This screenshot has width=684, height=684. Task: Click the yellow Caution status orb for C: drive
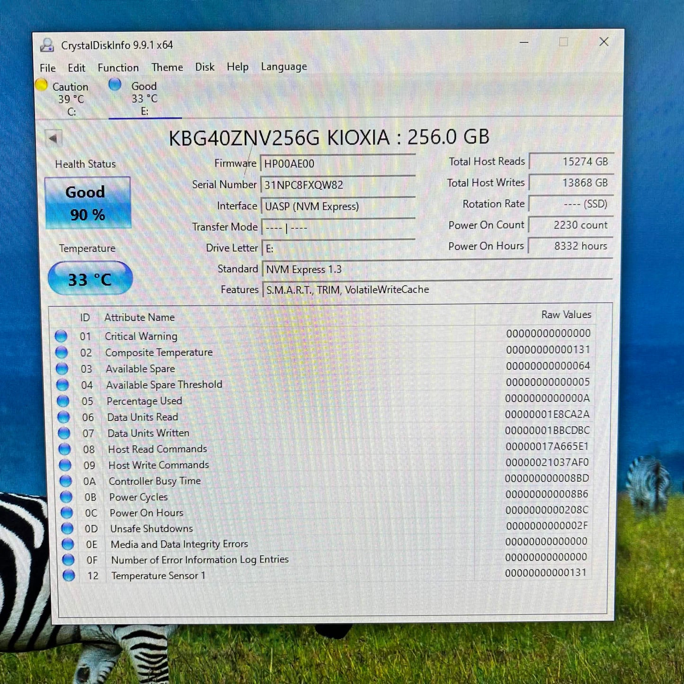pyautogui.click(x=41, y=85)
